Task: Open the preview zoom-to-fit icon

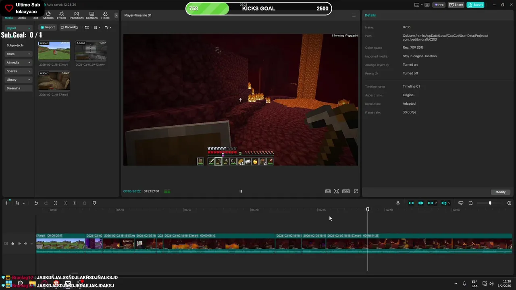Action: click(x=337, y=191)
